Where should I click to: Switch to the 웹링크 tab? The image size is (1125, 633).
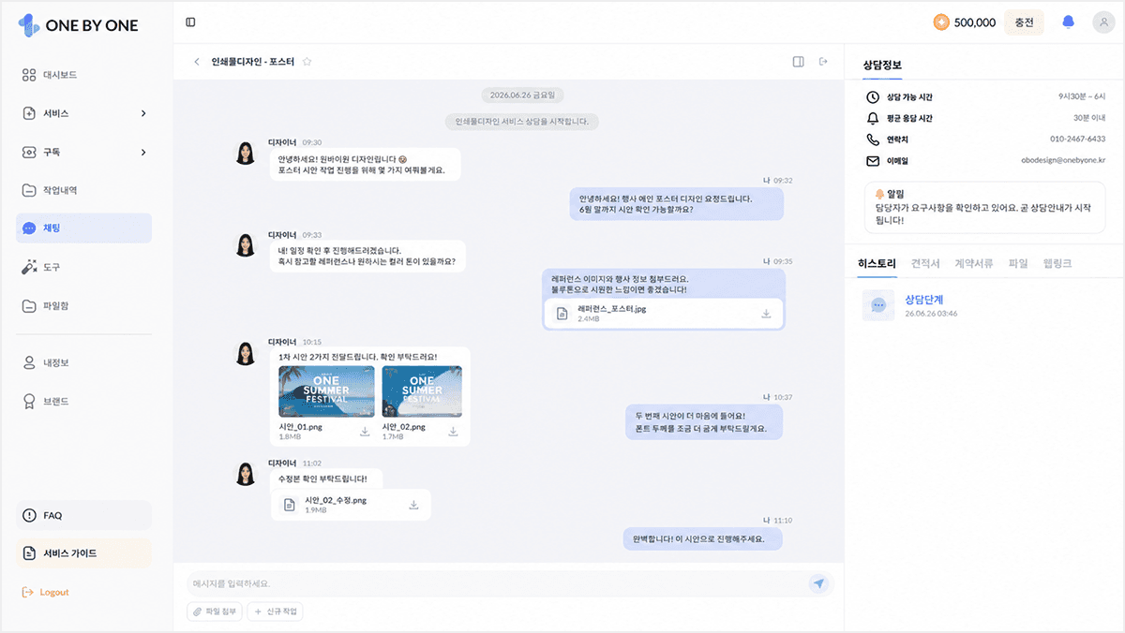pos(1057,264)
